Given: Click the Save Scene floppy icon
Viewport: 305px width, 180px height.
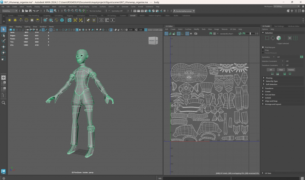Looking at the screenshot, I should click(x=30, y=11).
